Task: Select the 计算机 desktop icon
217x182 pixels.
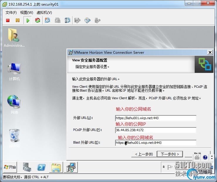Action: [x=14, y=72]
